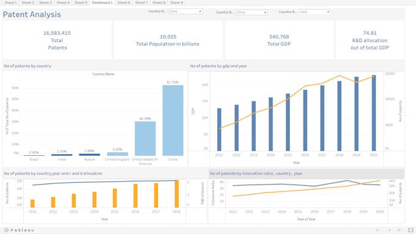Click the Brazil bar labeled 0.42%
Viewport: 416px width, 234px height.
[x=34, y=155]
